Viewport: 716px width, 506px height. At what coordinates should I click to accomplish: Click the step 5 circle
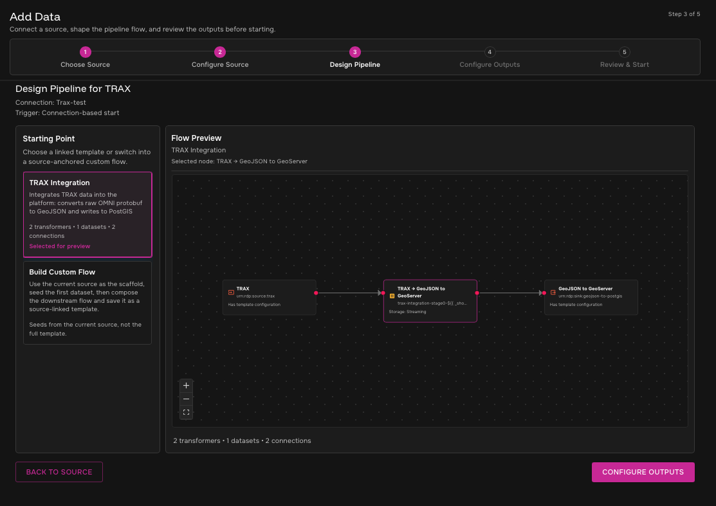[x=624, y=52]
